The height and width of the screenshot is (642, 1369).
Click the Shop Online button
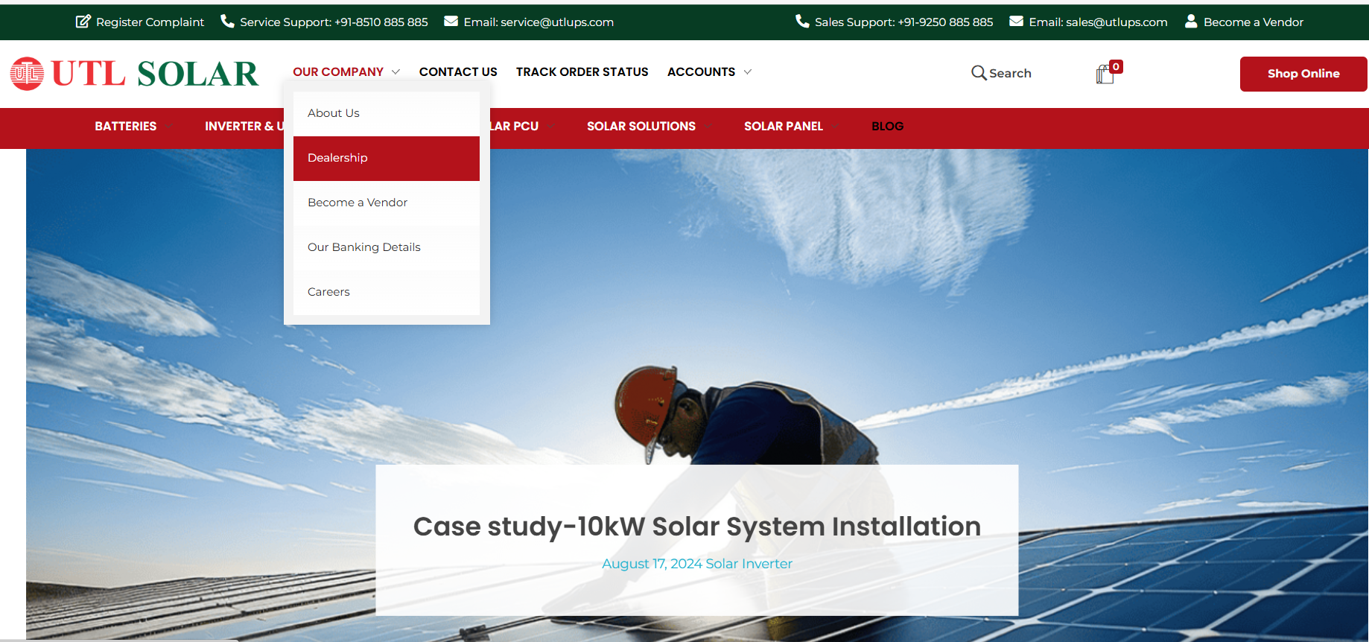coord(1303,74)
